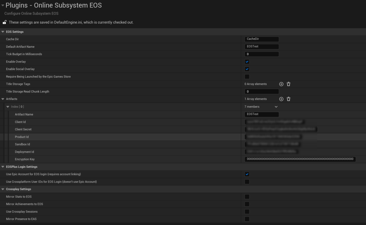Toggle Enable Overlay checkbox
366x225 pixels.
pos(247,62)
